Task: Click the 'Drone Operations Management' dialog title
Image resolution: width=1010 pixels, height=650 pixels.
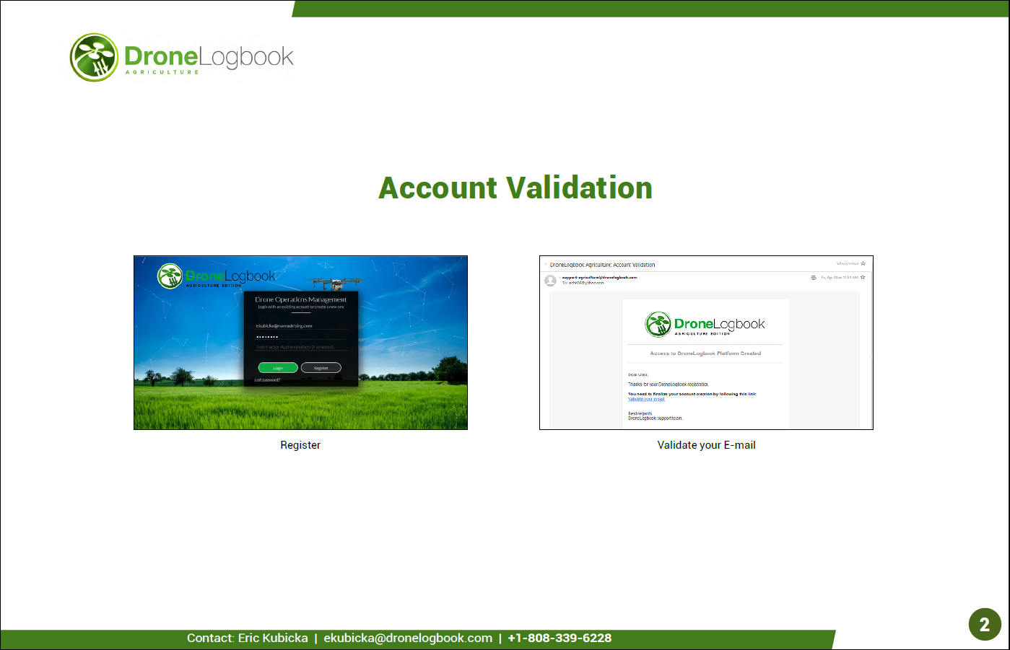Action: pyautogui.click(x=301, y=299)
